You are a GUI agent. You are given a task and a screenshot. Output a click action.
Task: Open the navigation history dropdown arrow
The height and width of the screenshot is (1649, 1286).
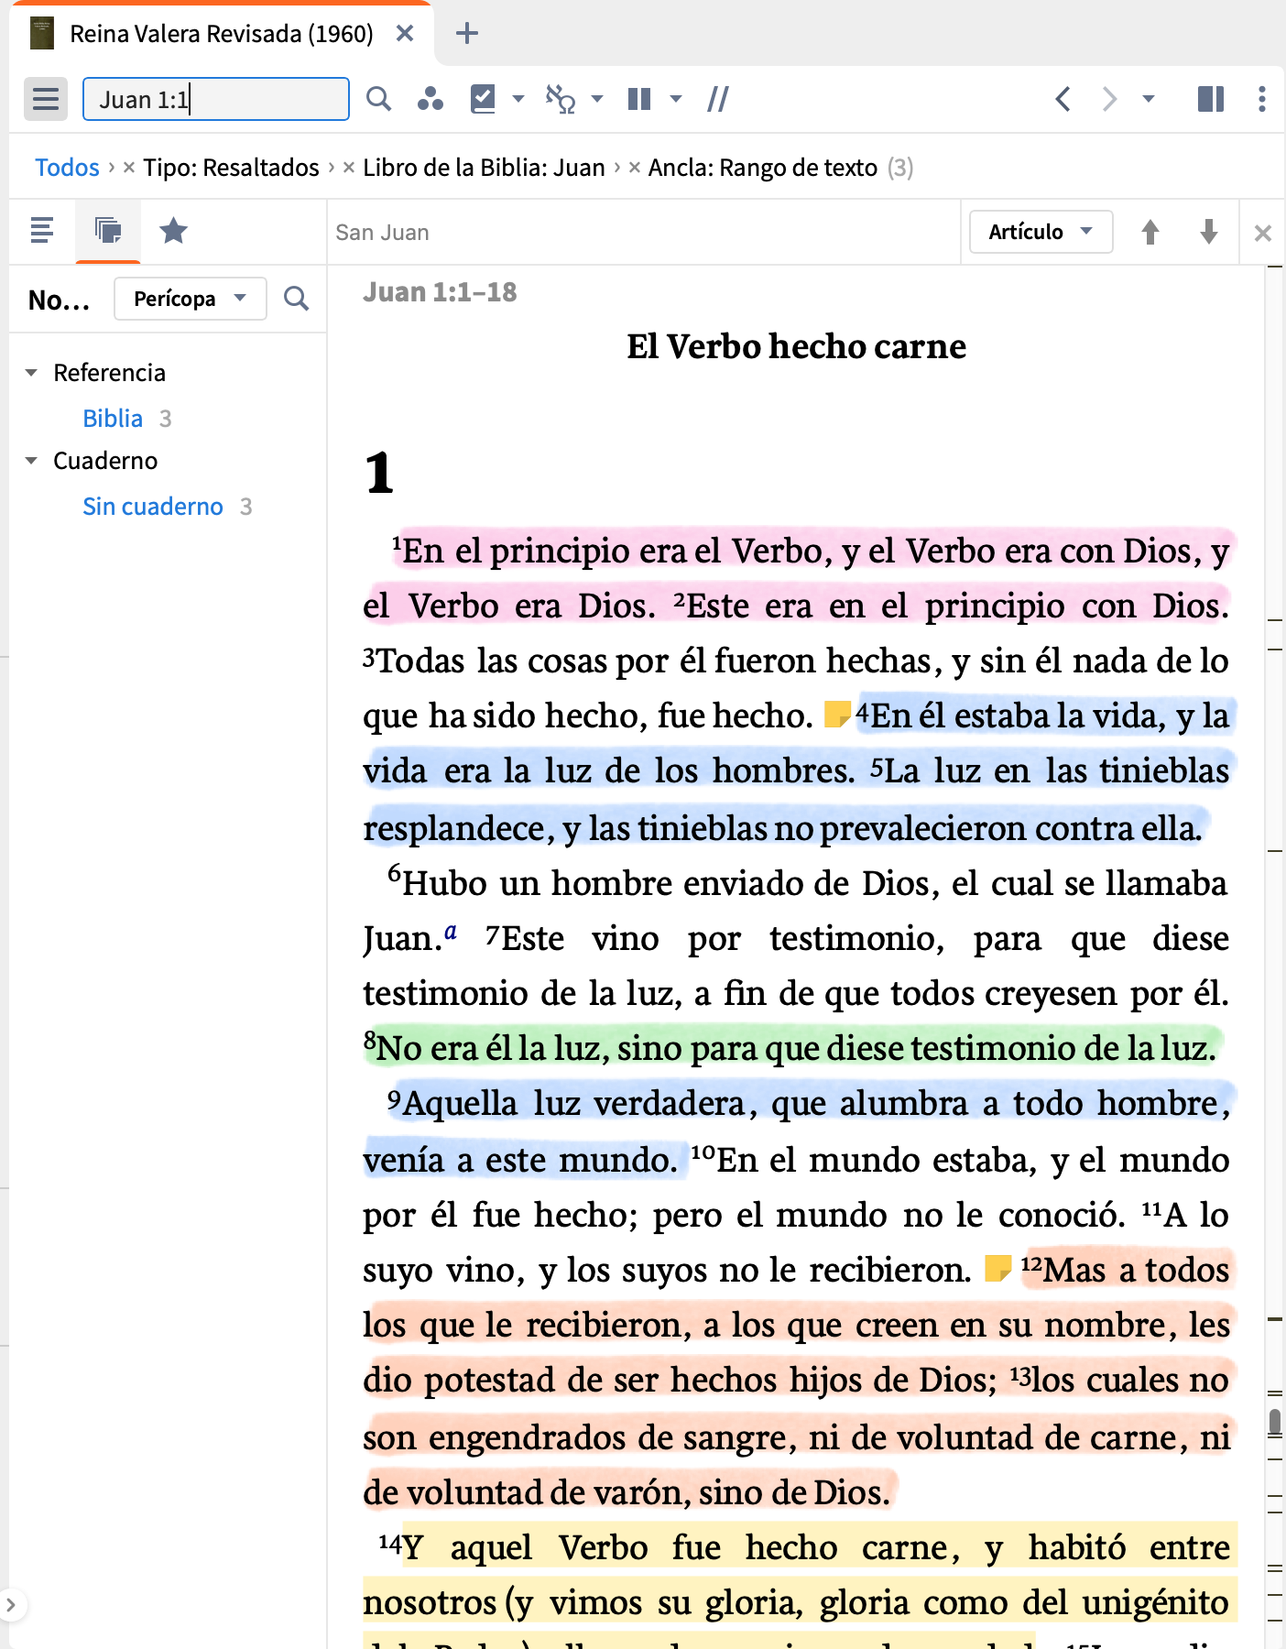coord(1149,99)
